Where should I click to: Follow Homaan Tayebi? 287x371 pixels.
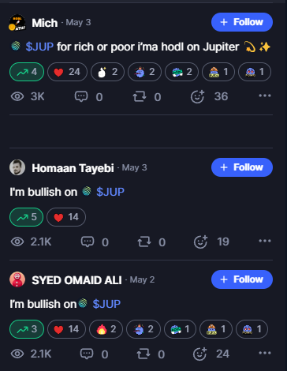(242, 167)
